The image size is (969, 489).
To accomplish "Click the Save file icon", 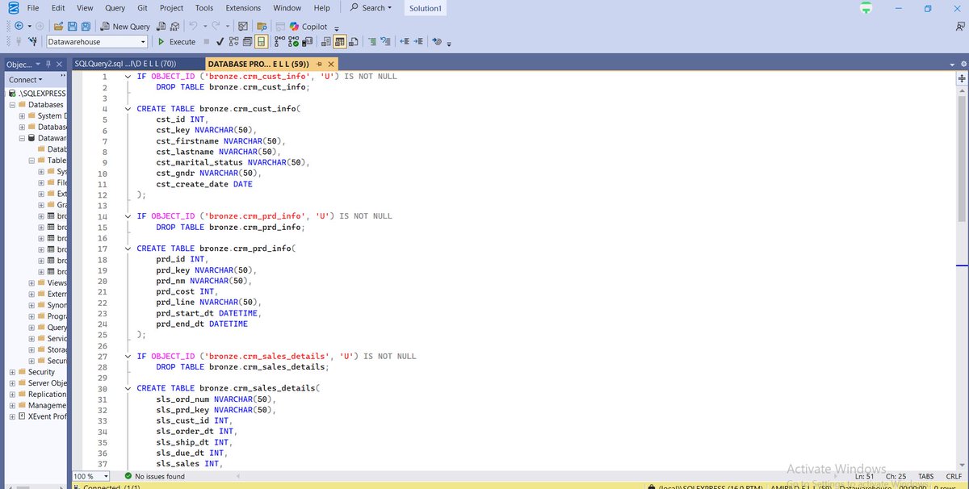I will click(x=72, y=27).
